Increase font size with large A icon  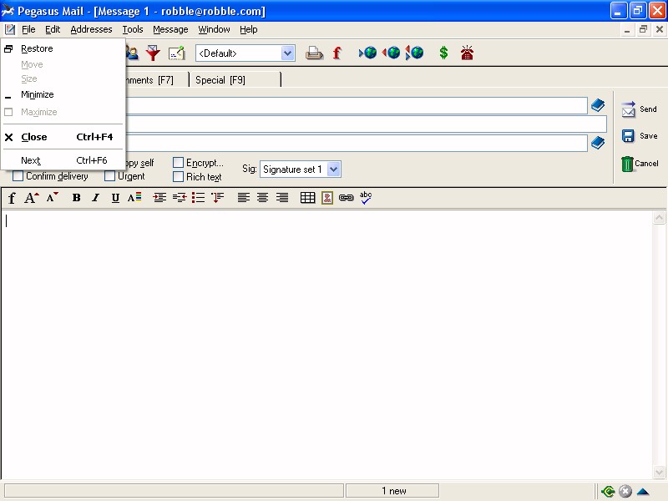(32, 198)
